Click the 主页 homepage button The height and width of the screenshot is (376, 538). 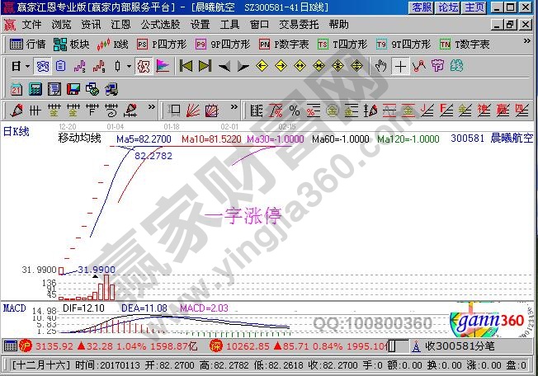point(474,7)
